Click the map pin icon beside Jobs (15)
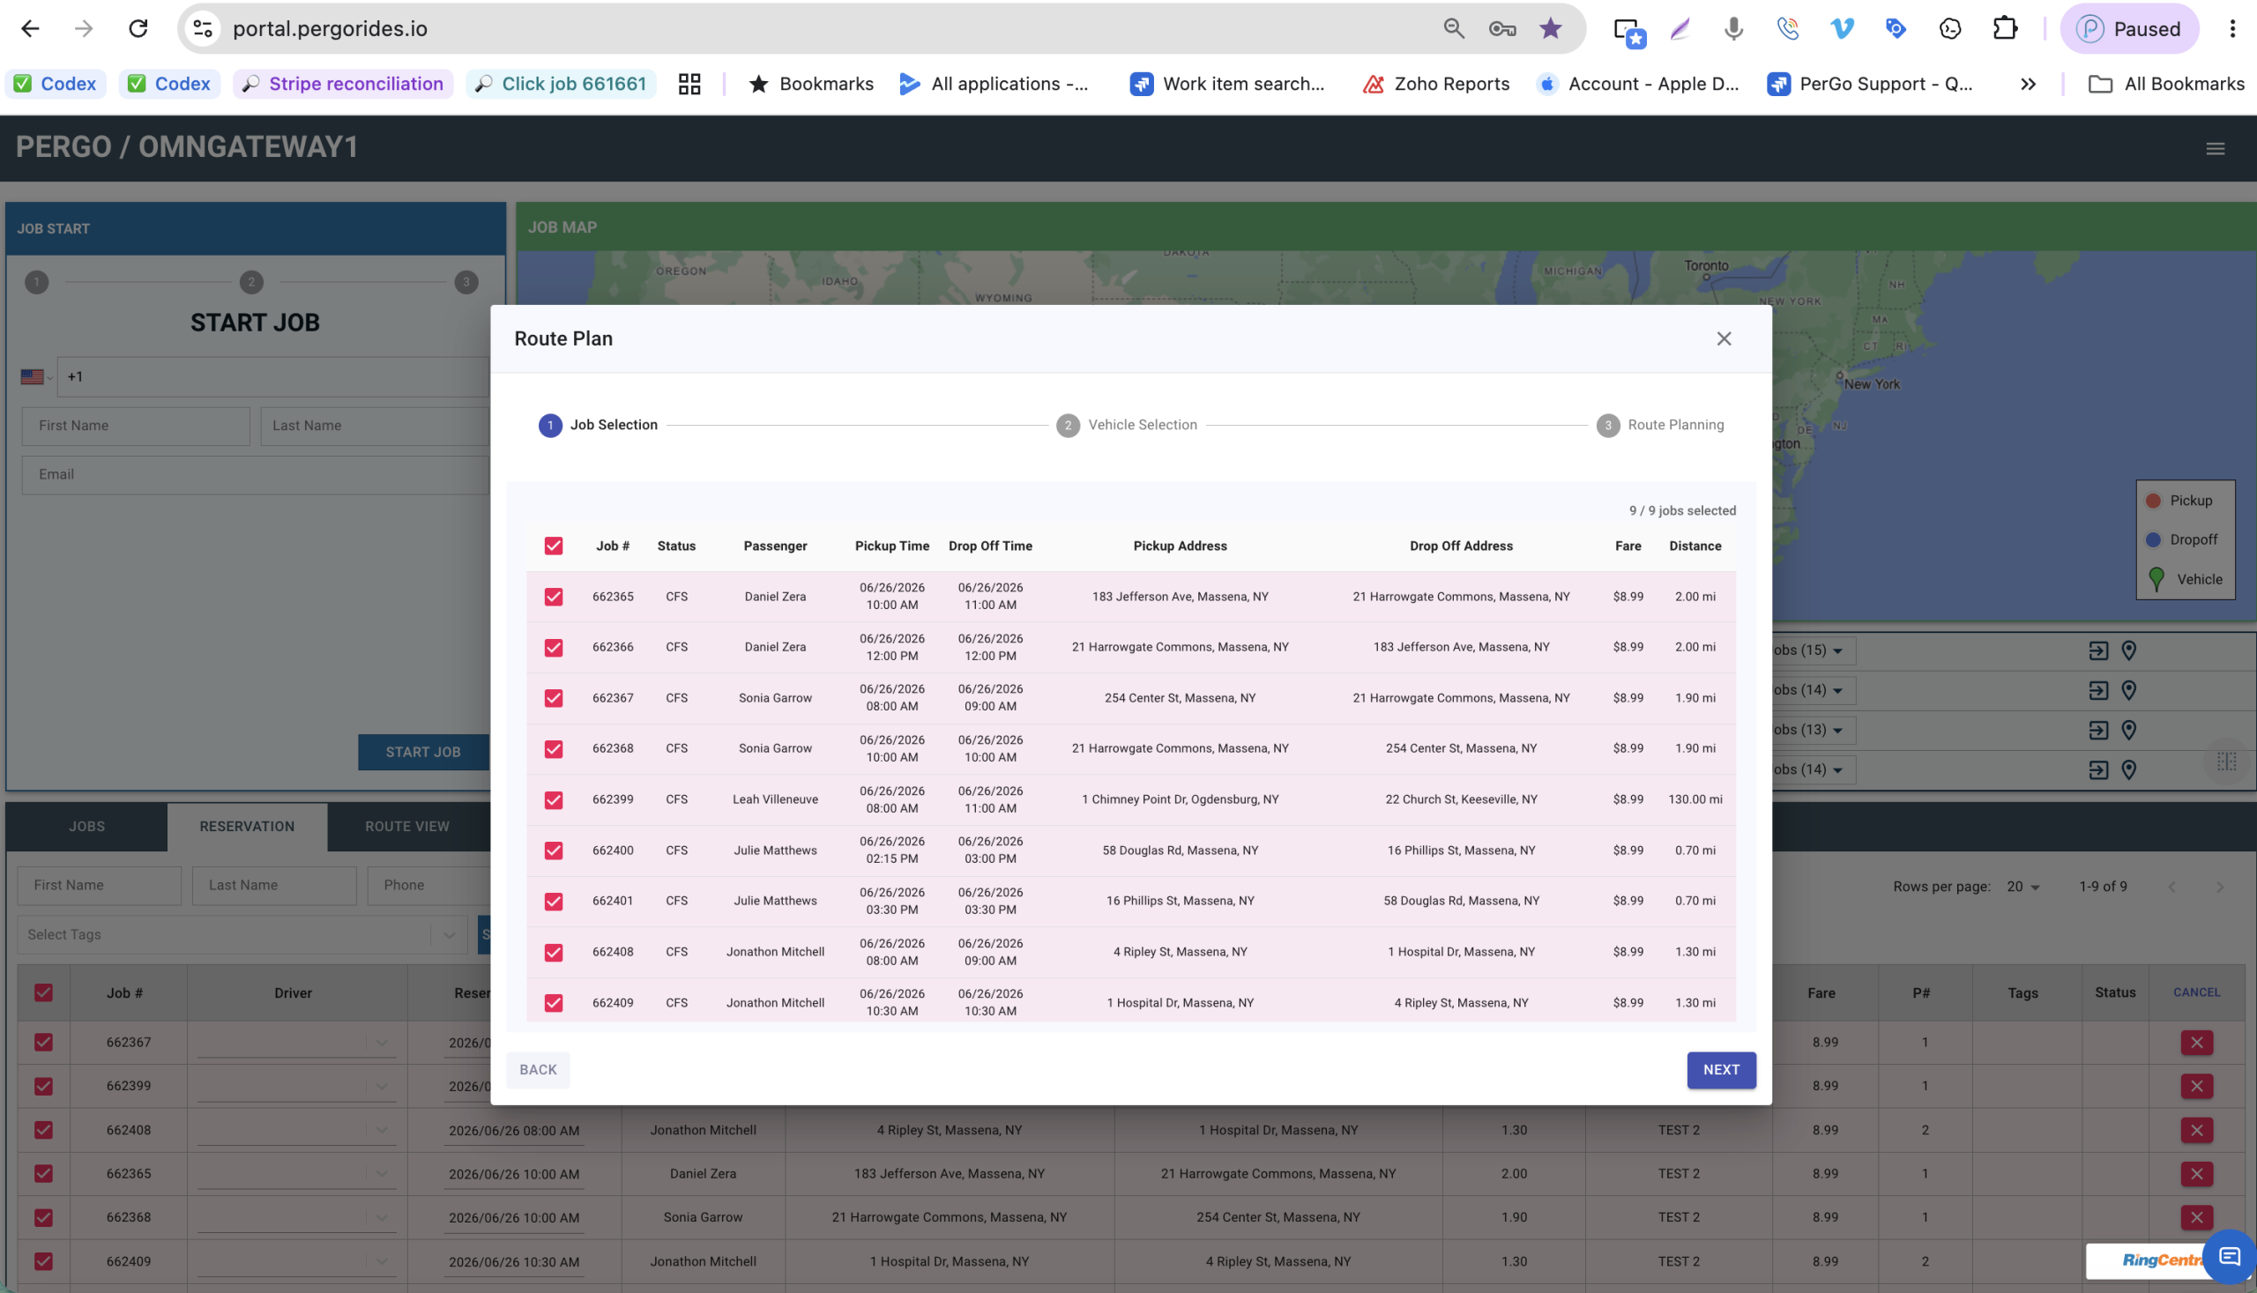 pyautogui.click(x=2128, y=651)
